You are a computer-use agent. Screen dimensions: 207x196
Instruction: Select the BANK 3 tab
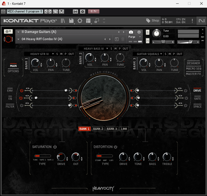tap(112, 129)
